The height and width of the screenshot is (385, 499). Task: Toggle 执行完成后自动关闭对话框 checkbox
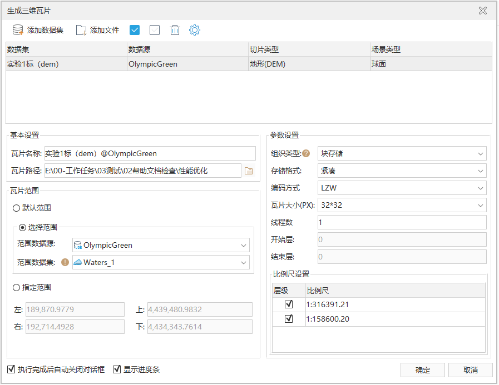pyautogui.click(x=11, y=369)
